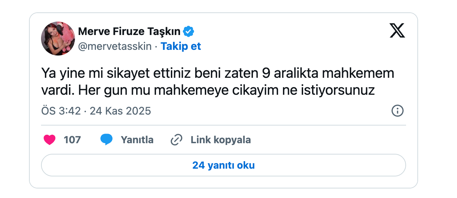Click the blue reply bubble icon
This screenshot has height=198, width=457.
[x=106, y=140]
